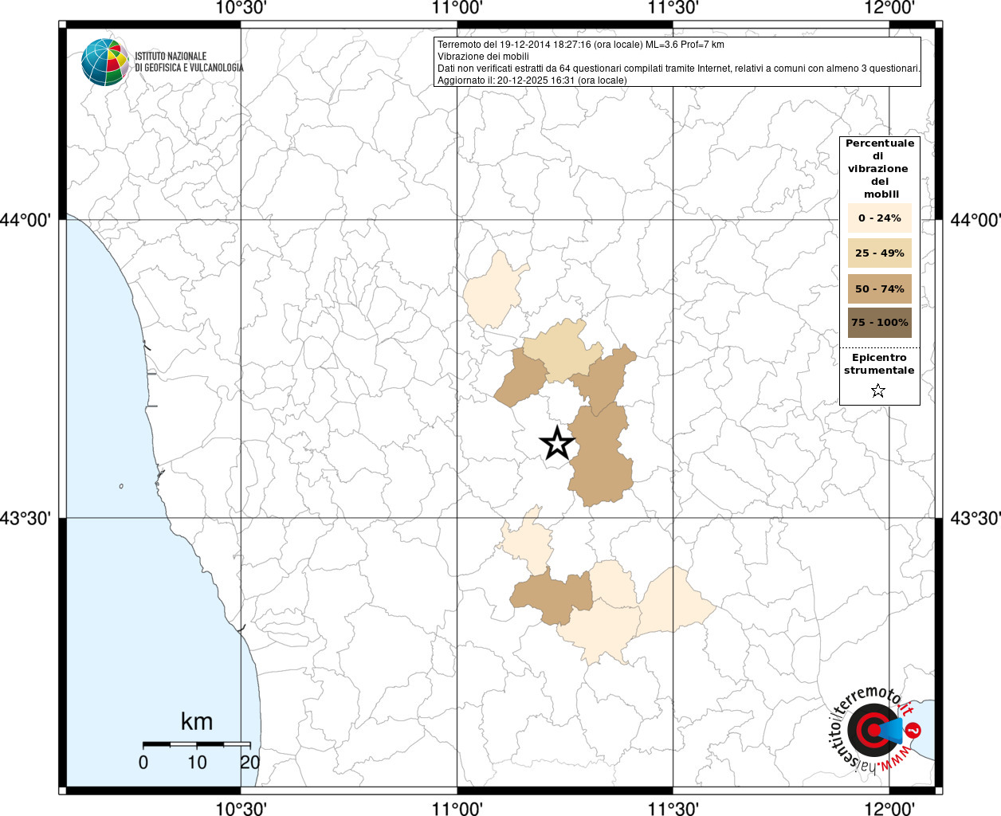Click the left axis label 43°30'
The height and width of the screenshot is (816, 1001).
coord(26,519)
